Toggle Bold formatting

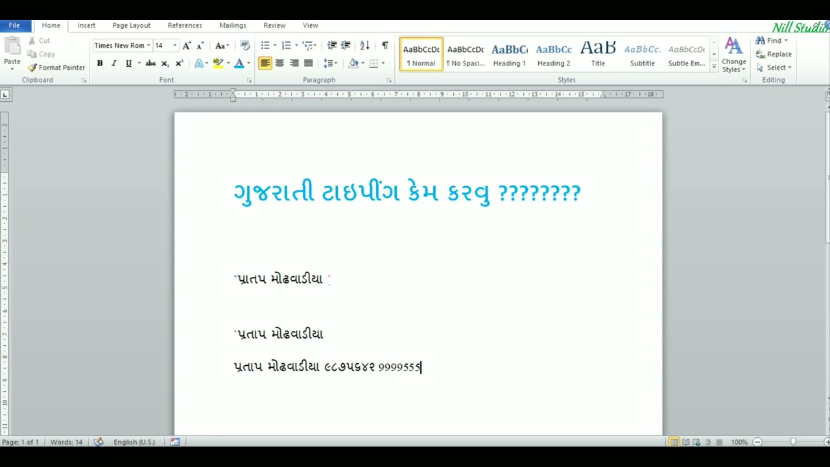(x=100, y=63)
